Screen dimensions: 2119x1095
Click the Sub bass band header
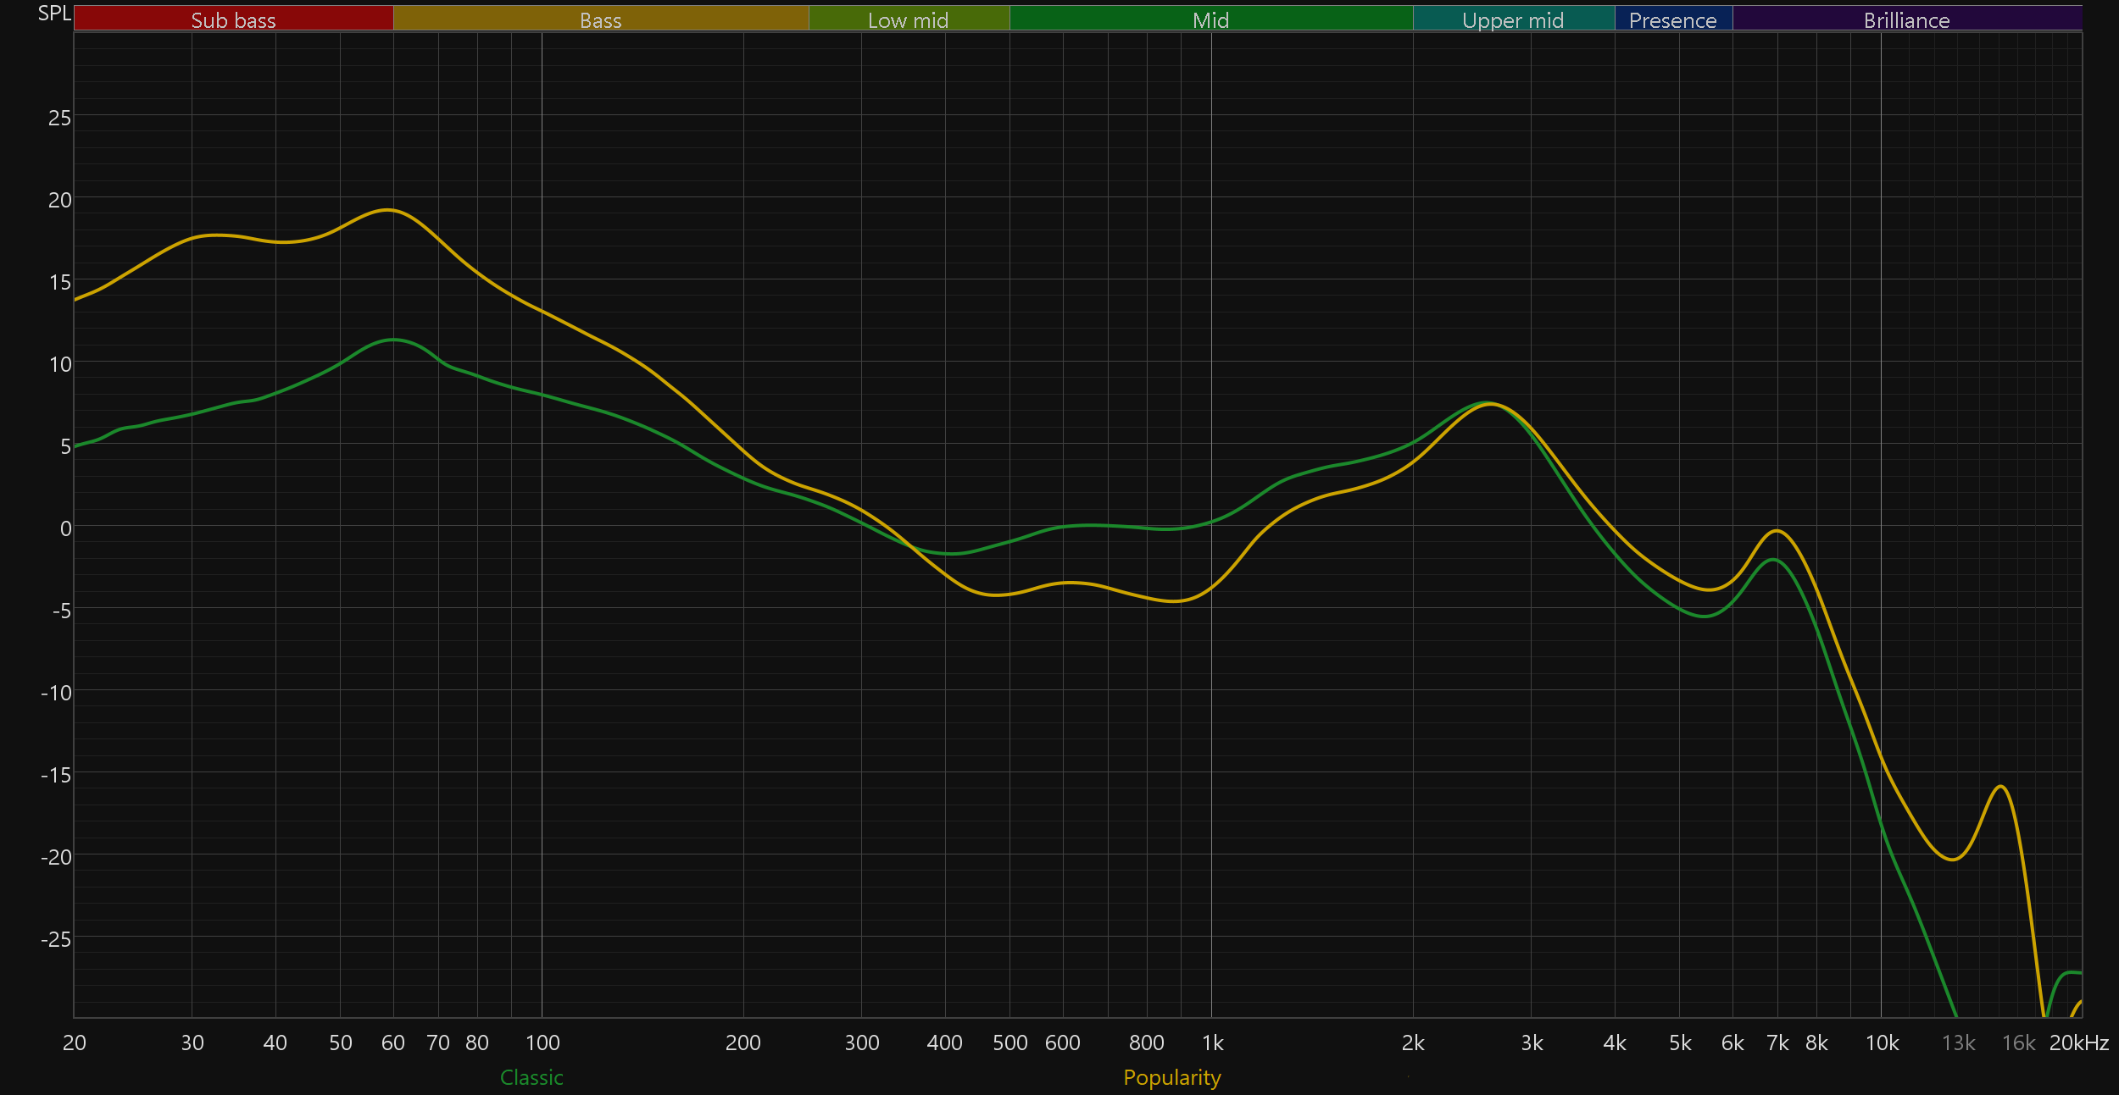pos(233,19)
